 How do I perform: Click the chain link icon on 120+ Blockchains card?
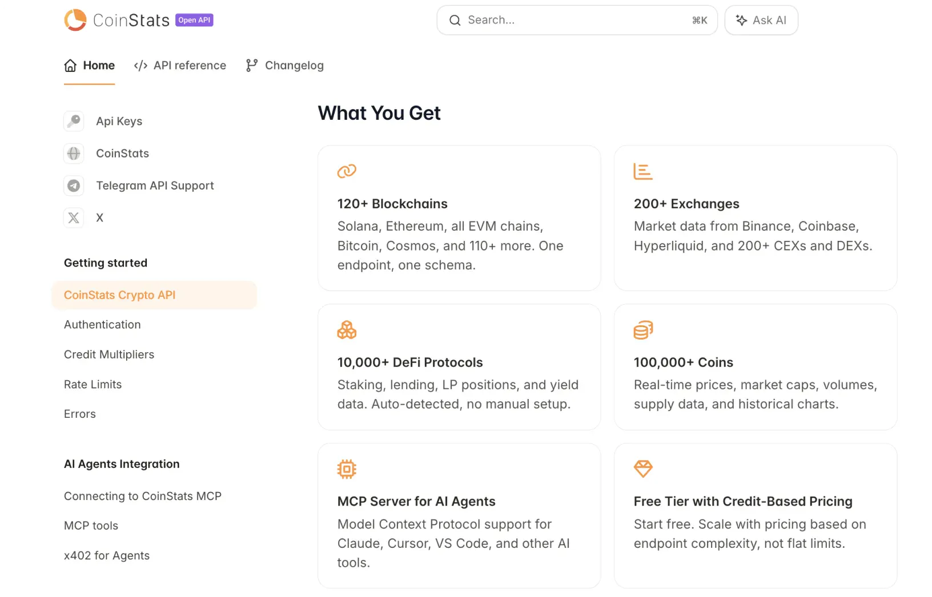(x=347, y=171)
